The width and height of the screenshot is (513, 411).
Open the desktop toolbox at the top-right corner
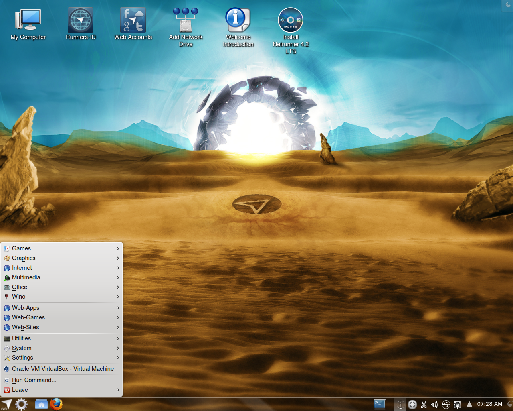pyautogui.click(x=507, y=5)
